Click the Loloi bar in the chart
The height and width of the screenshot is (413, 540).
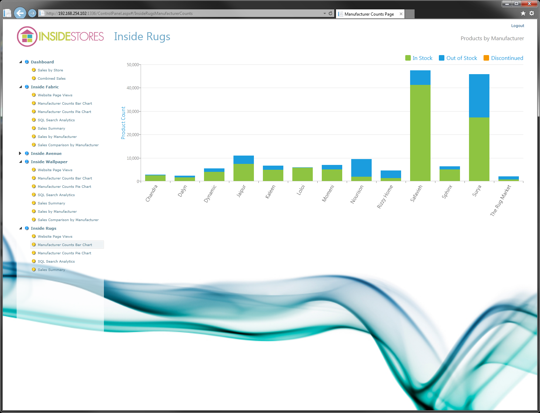302,174
